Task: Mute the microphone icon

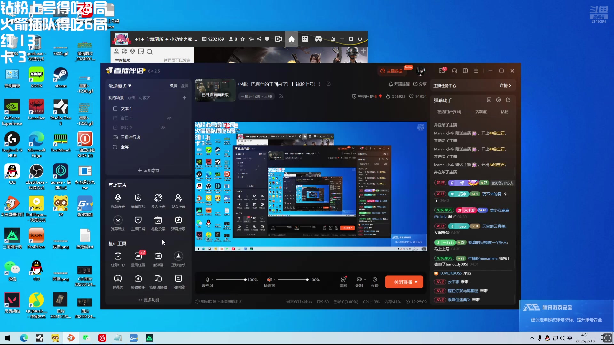Action: point(208,280)
